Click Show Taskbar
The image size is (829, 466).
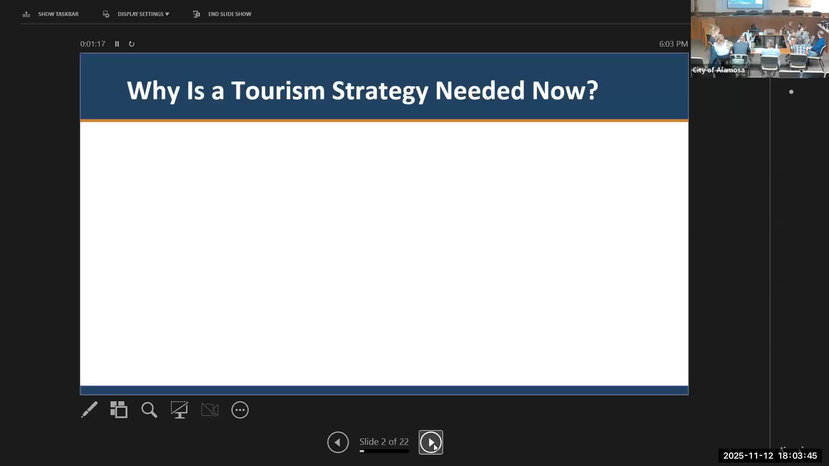pyautogui.click(x=58, y=14)
